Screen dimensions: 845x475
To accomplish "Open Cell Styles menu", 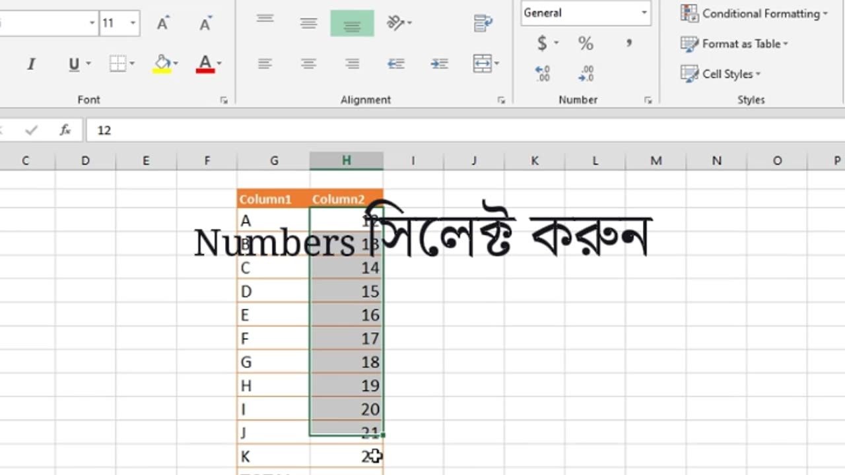I will 721,74.
